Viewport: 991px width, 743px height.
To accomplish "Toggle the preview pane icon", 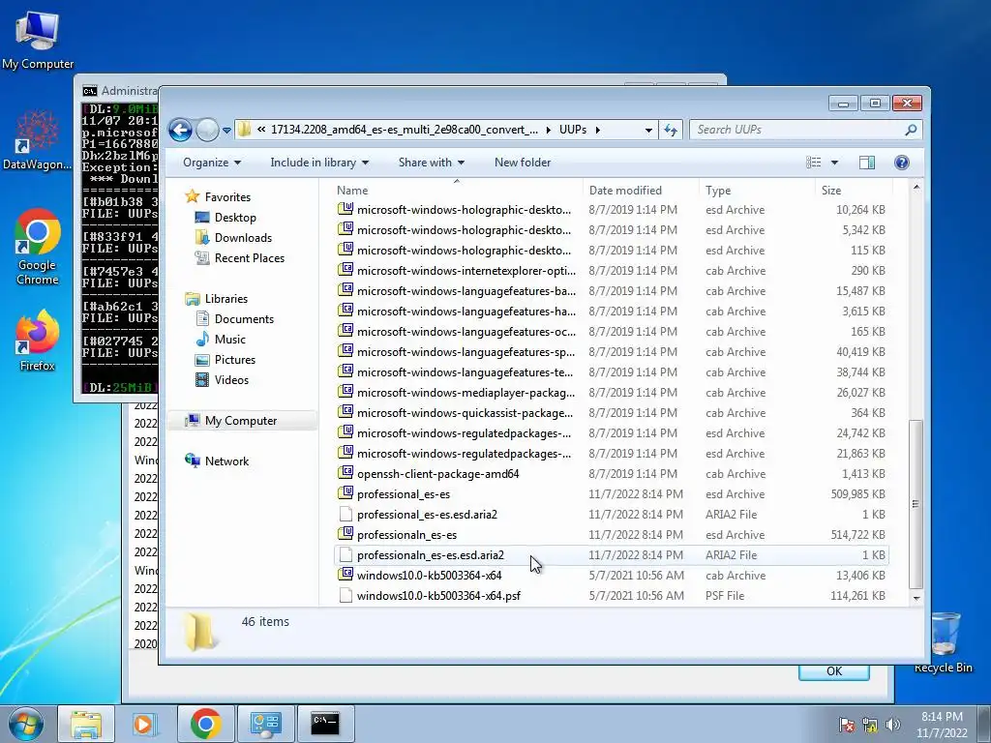I will point(867,163).
